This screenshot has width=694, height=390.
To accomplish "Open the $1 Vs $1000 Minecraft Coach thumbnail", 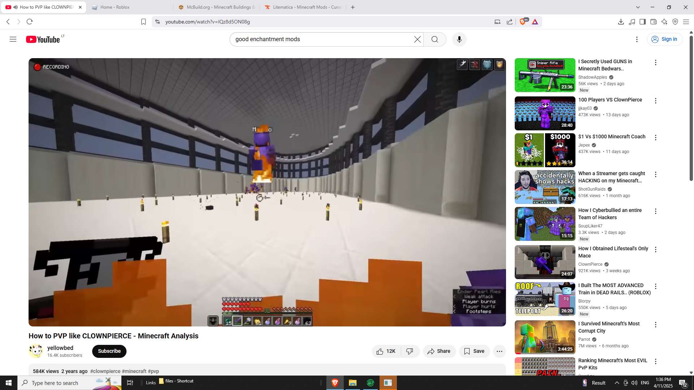I will pyautogui.click(x=545, y=150).
